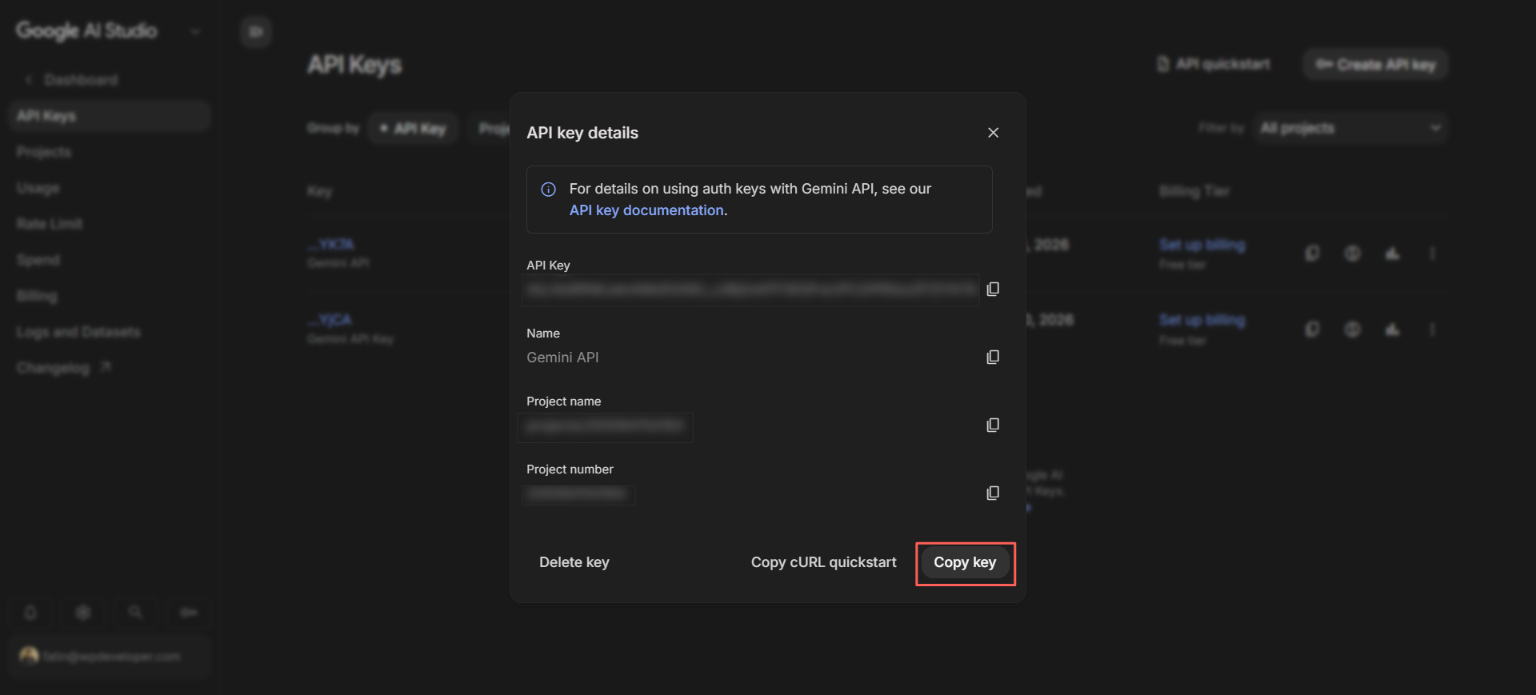View the usage chart for the second row
This screenshot has height=695, width=1536.
click(x=1393, y=330)
